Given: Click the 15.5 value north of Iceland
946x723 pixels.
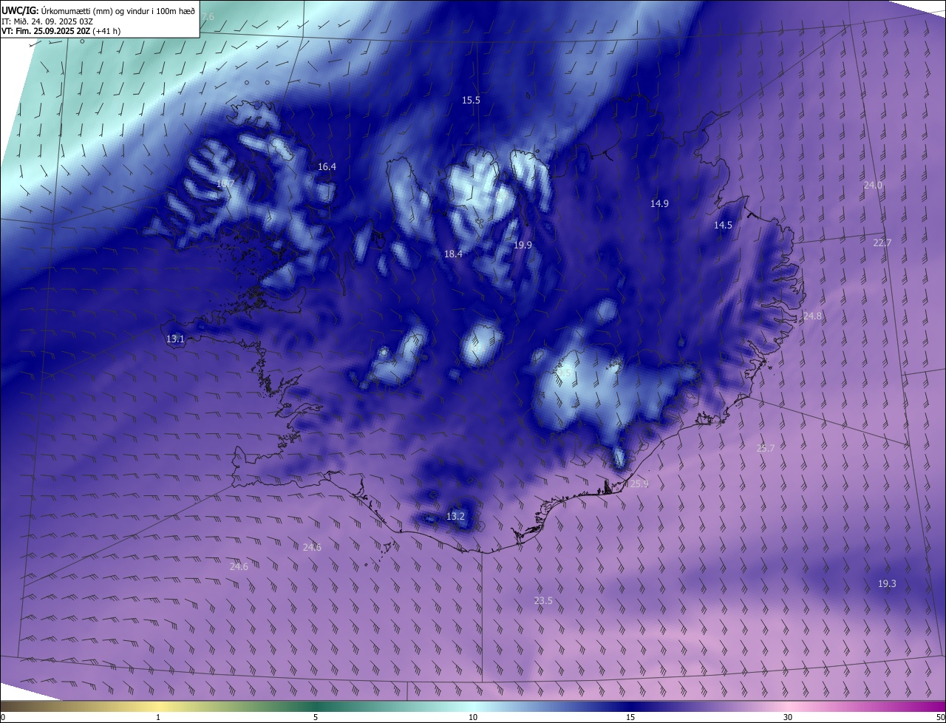Looking at the screenshot, I should pyautogui.click(x=471, y=100).
